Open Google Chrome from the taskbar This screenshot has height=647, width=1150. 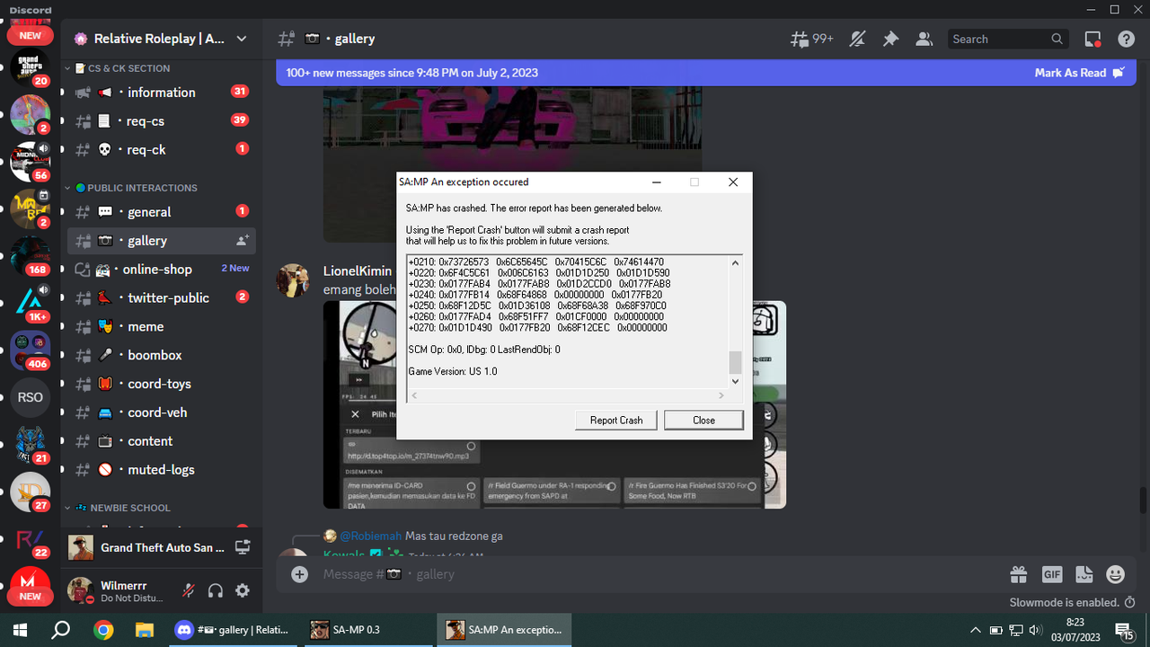[x=103, y=630]
